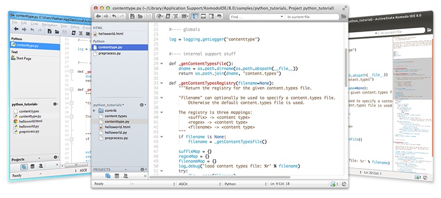Open the ASCII encoding dropdown in front status bar
The image size is (441, 198).
point(199,184)
